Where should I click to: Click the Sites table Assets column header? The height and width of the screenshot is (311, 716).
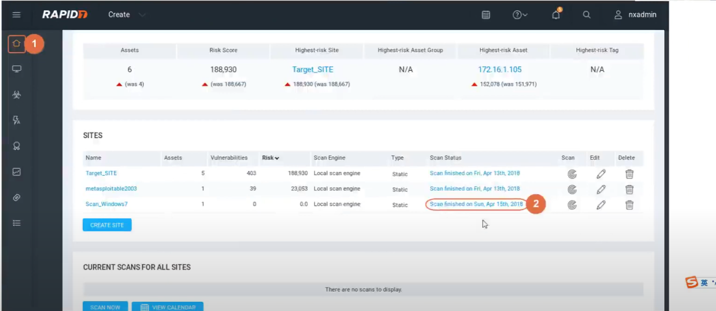173,158
